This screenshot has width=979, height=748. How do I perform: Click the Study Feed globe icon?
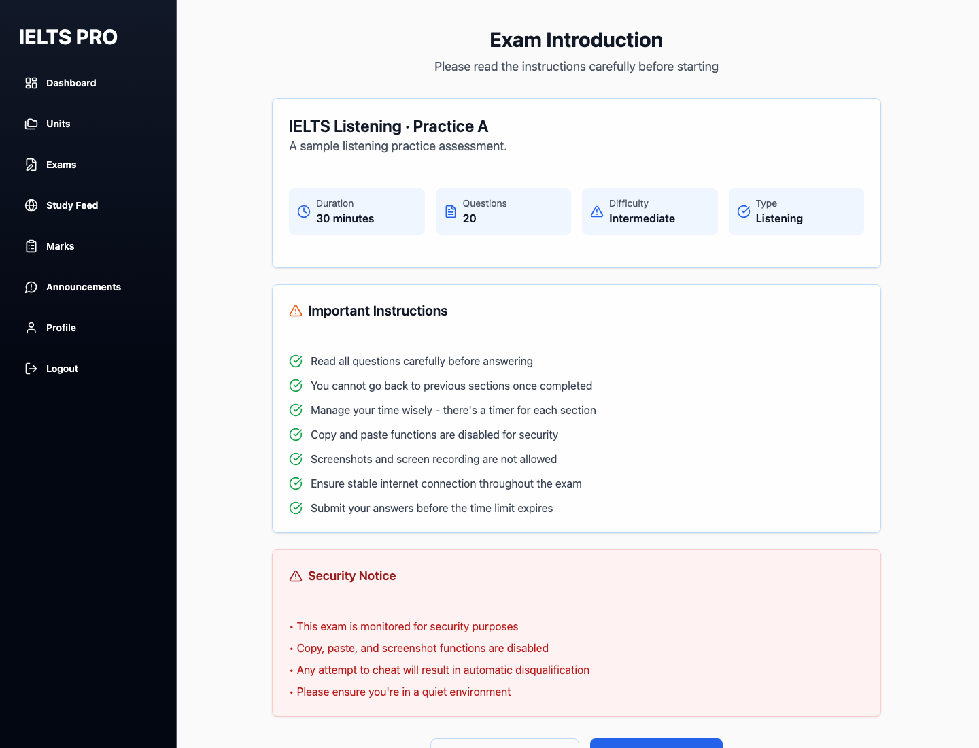click(31, 205)
